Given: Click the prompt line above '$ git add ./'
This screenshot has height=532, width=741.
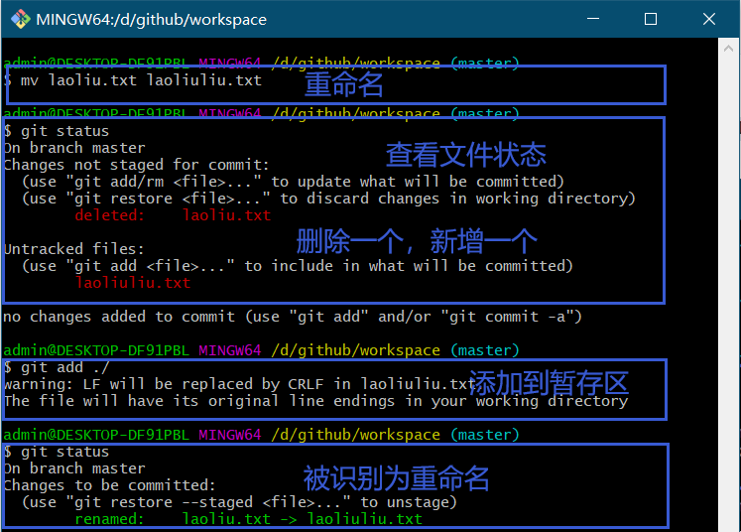Looking at the screenshot, I should click(x=261, y=350).
